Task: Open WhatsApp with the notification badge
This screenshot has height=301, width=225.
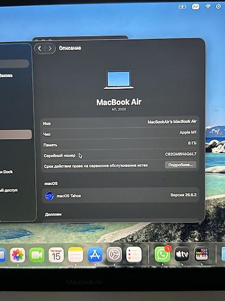Action: click(162, 254)
